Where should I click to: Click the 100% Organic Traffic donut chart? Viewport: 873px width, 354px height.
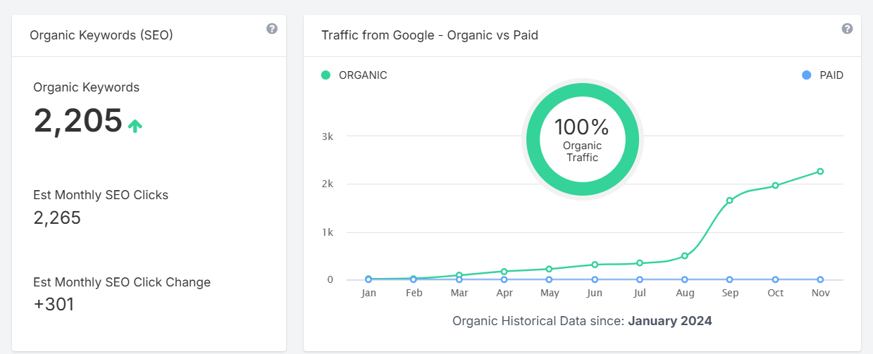click(581, 140)
